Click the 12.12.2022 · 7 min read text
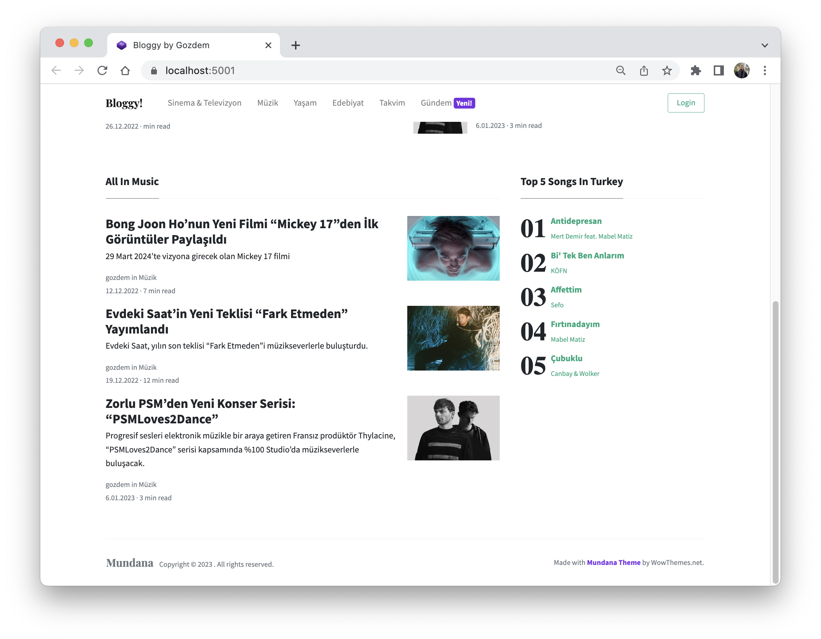The height and width of the screenshot is (639, 821). coord(140,291)
